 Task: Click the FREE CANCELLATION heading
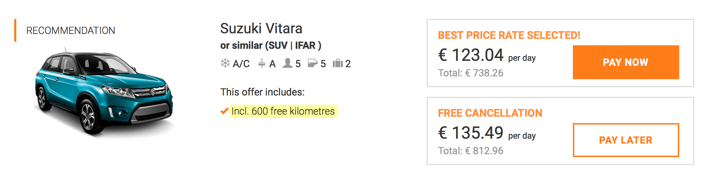point(490,113)
